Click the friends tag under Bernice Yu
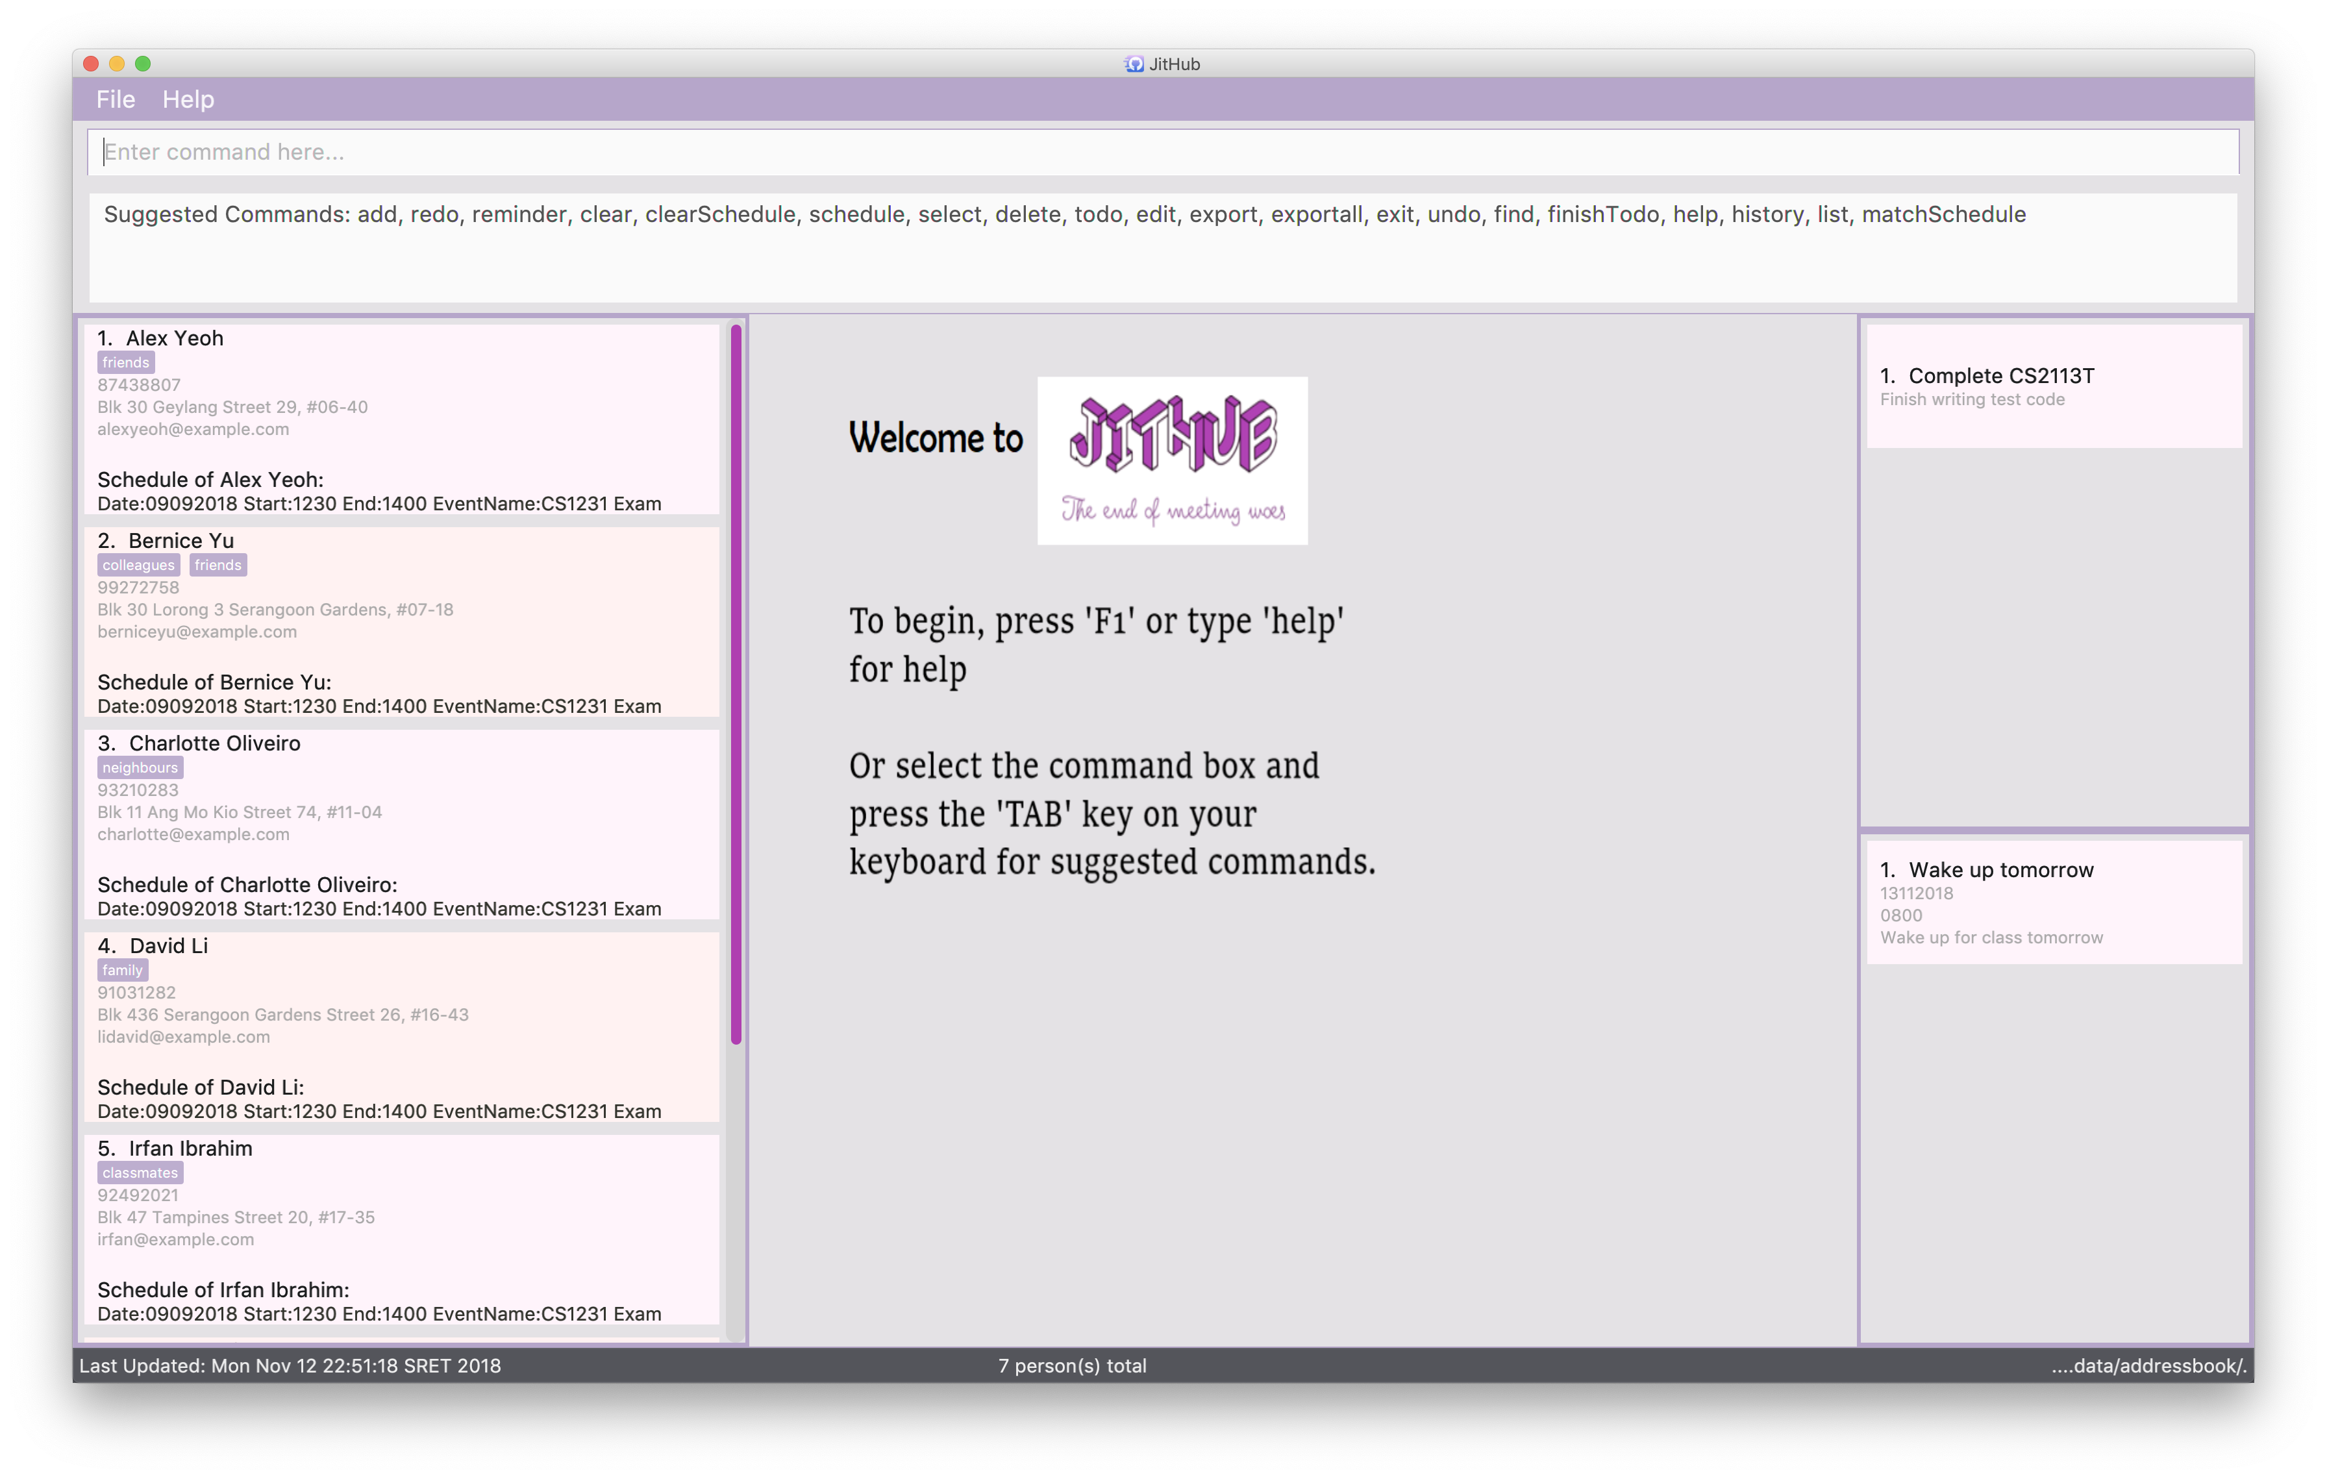 pos(218,565)
